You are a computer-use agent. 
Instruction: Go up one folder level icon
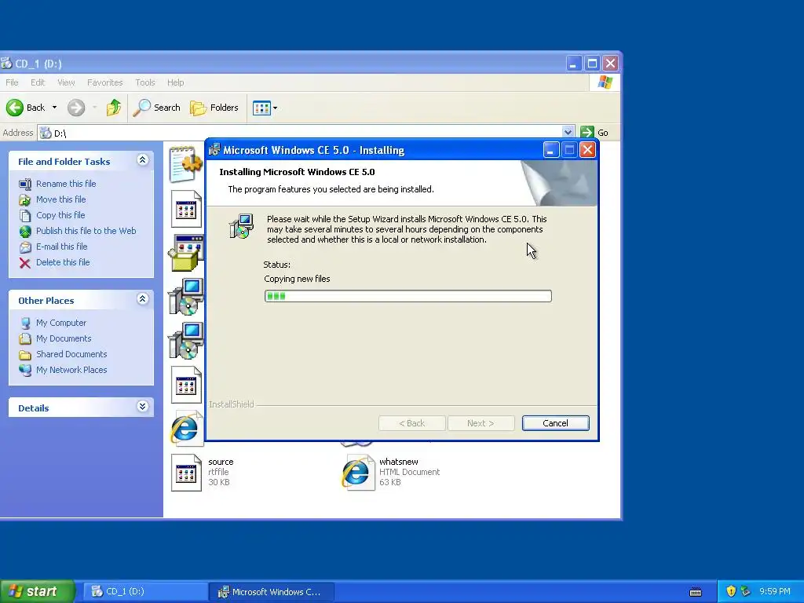coord(114,108)
